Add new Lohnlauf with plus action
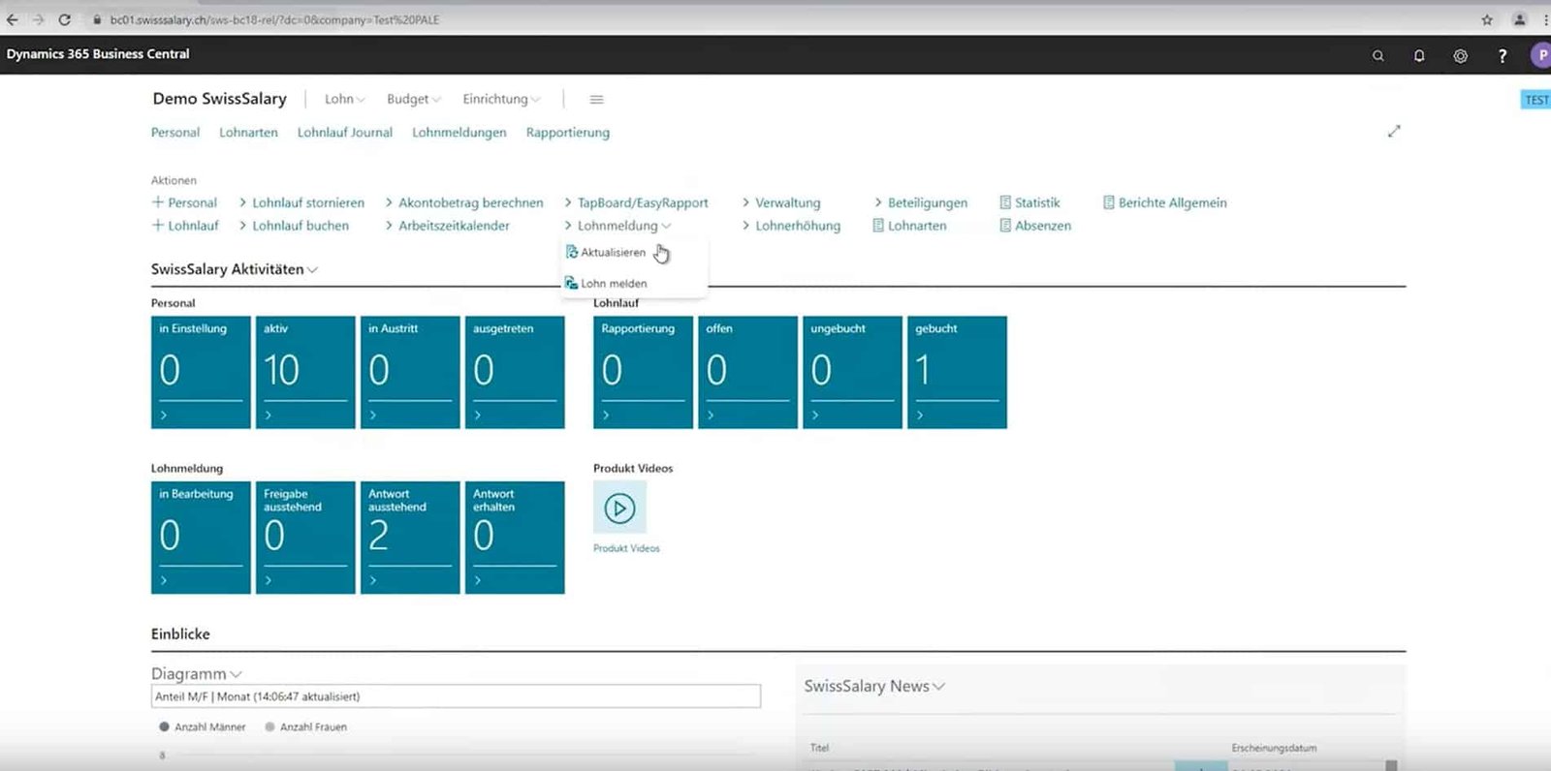Image resolution: width=1551 pixels, height=771 pixels. tap(185, 226)
